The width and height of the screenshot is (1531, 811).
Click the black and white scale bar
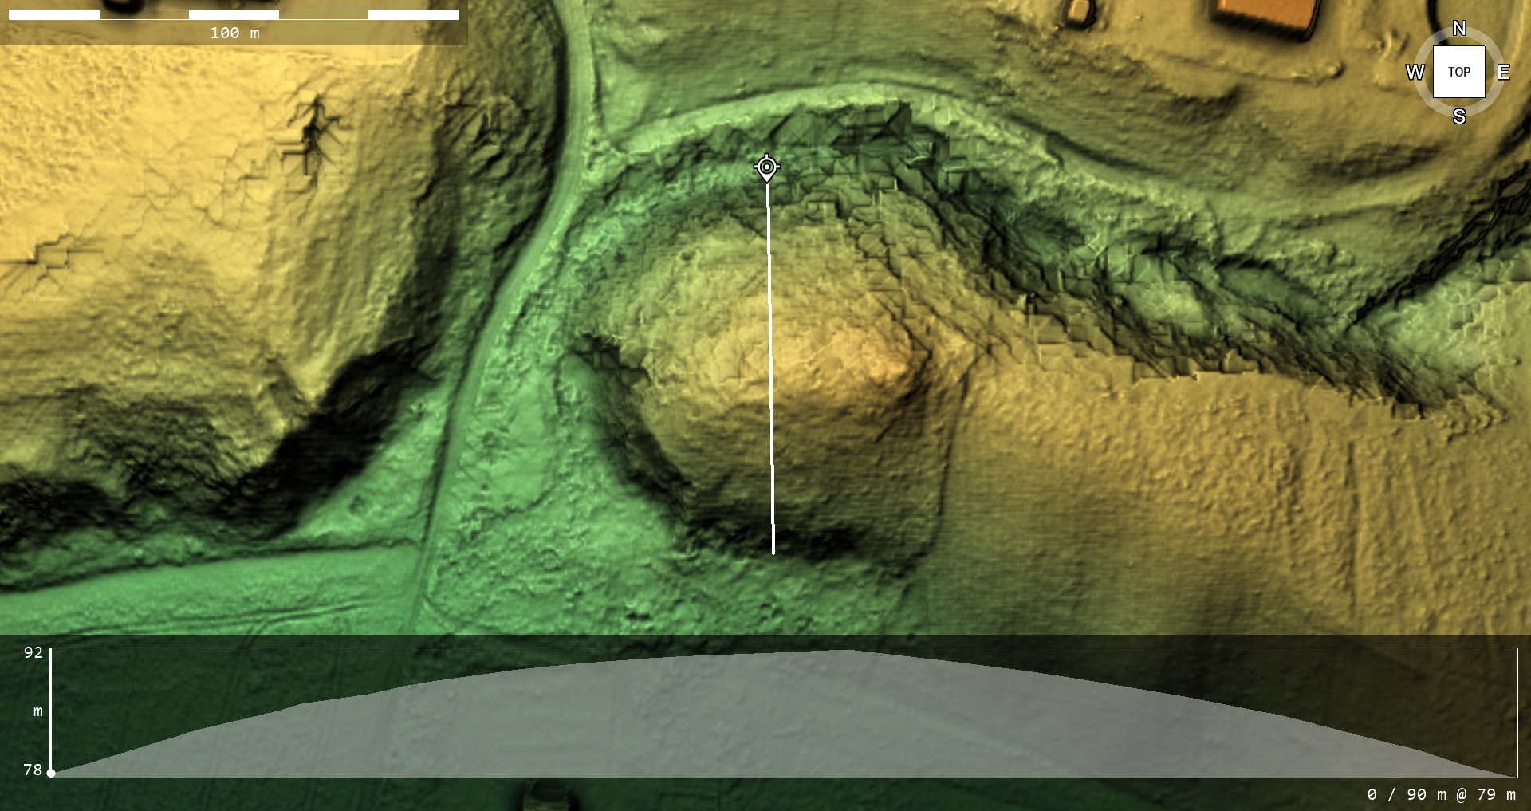[x=233, y=14]
